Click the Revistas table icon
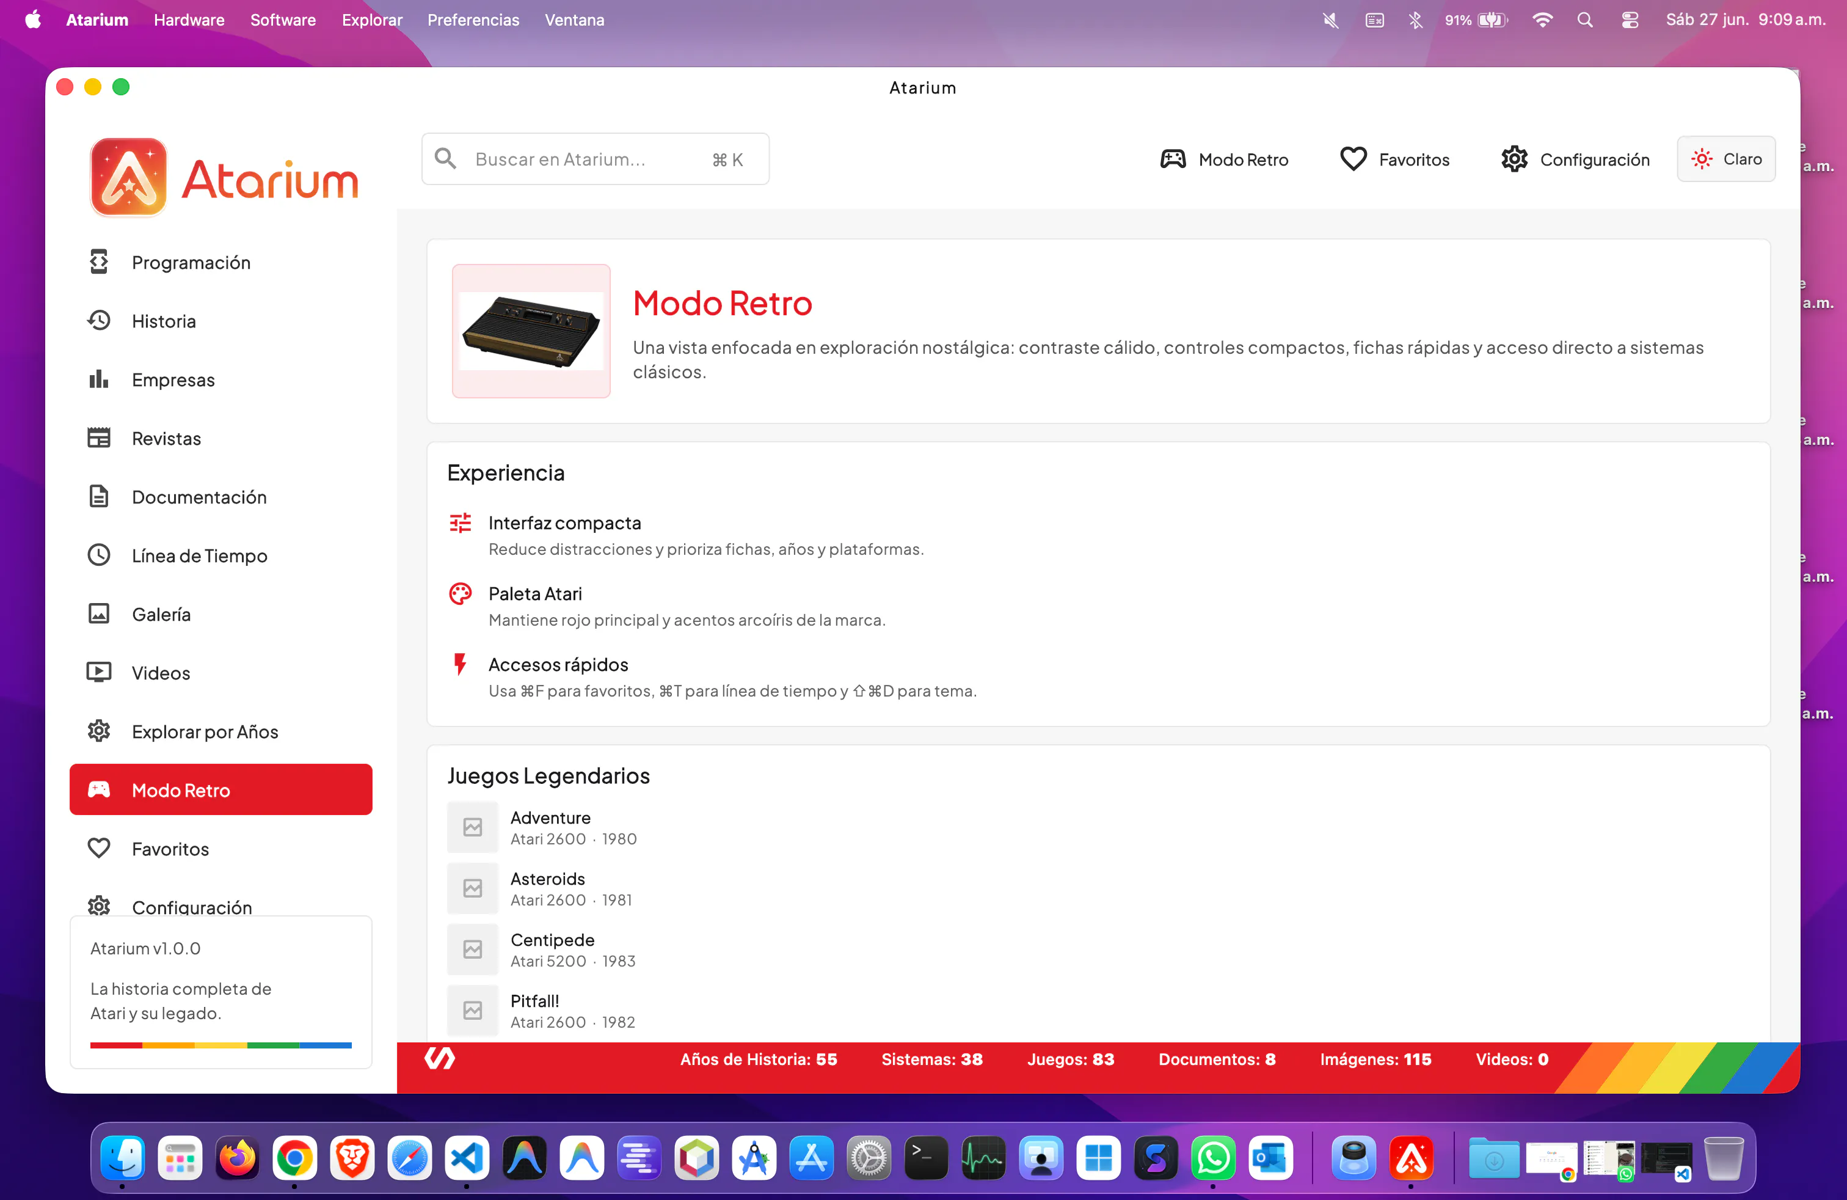1847x1200 pixels. [98, 437]
